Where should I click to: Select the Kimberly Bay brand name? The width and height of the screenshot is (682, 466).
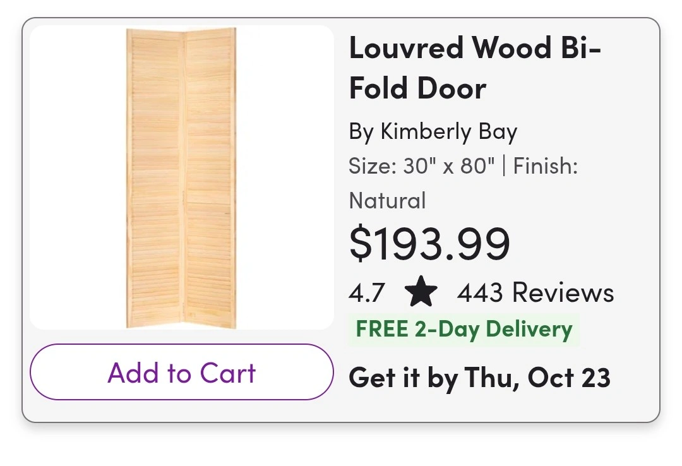[x=448, y=132]
